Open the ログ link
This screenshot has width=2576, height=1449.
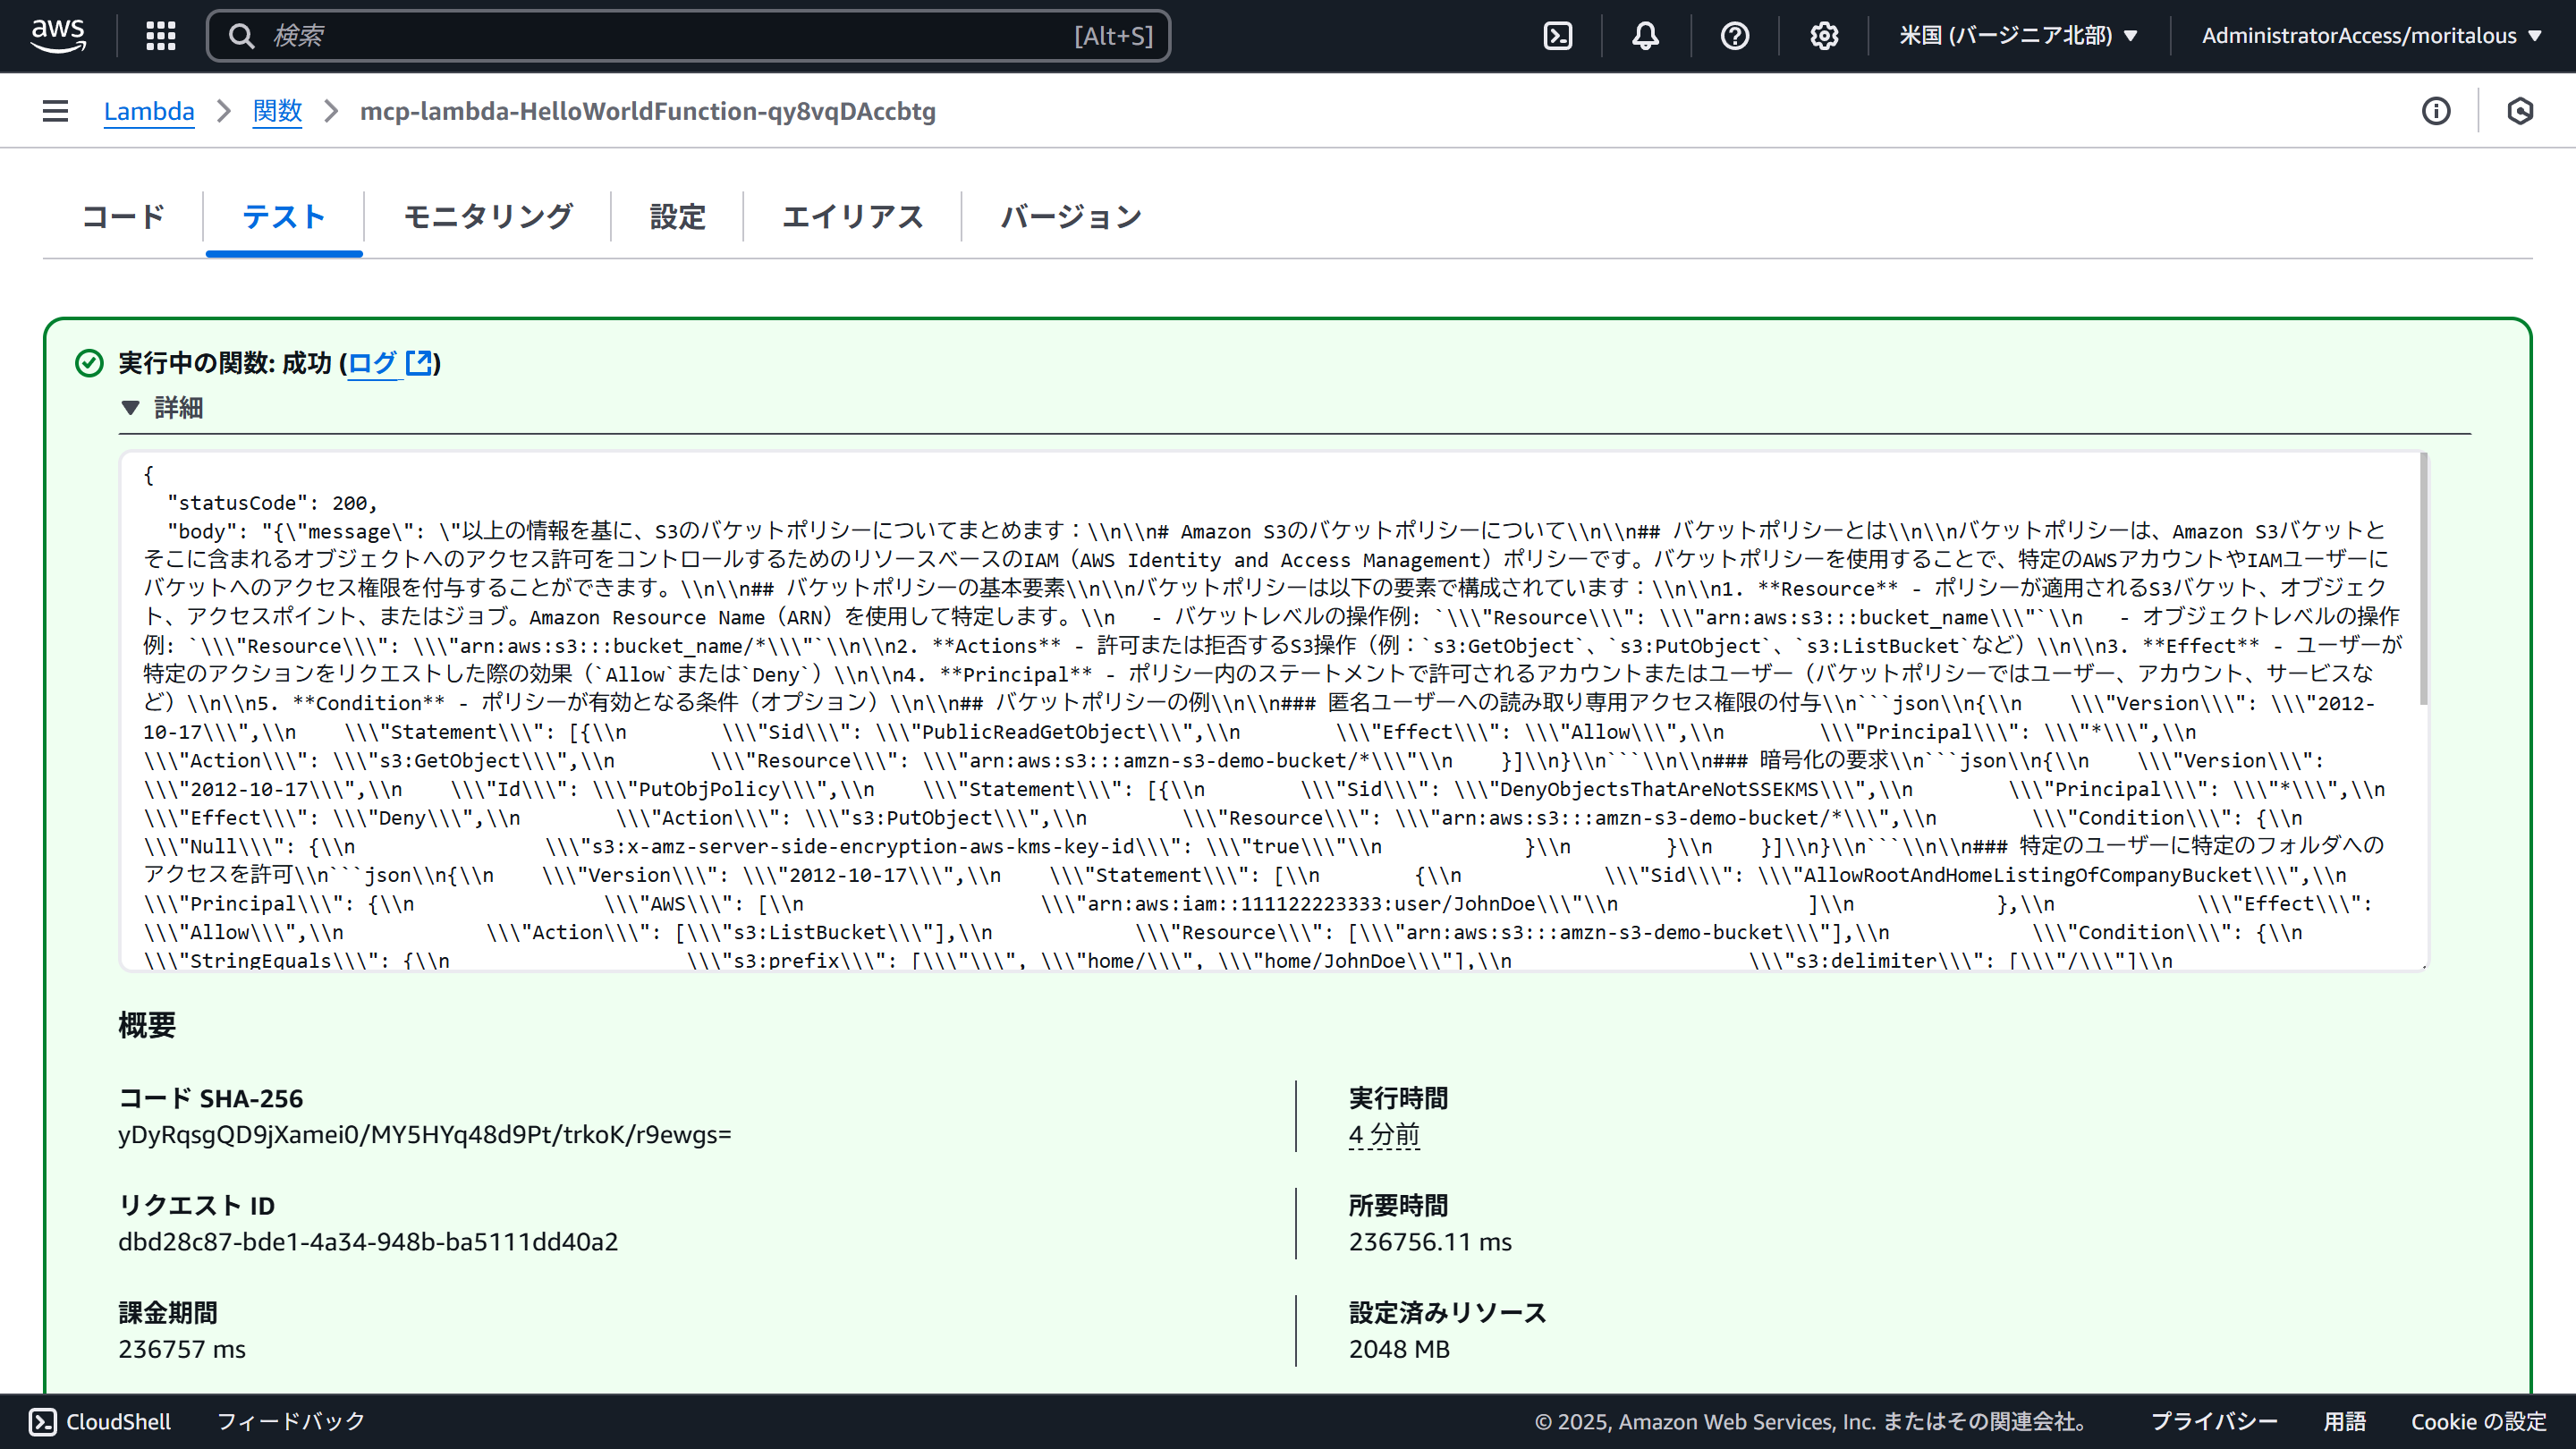coord(372,363)
